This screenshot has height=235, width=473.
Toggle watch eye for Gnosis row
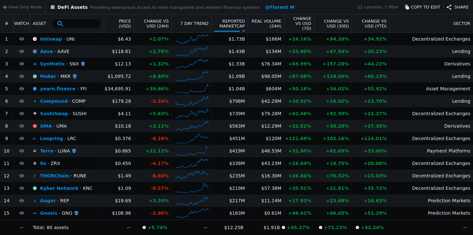coord(22,213)
